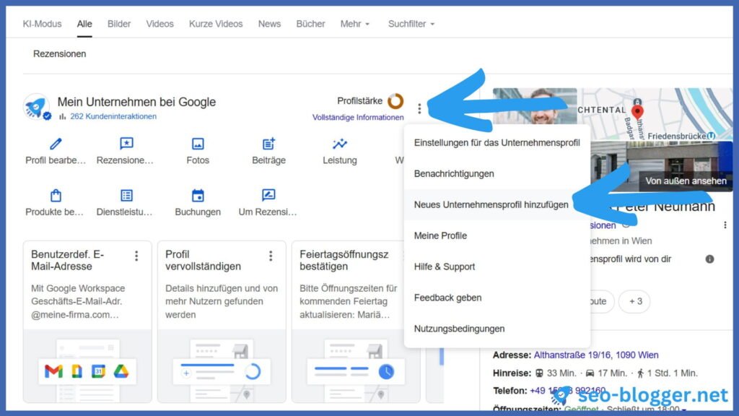Switch to Kurze Videos tab
Screen dimensions: 739x416
click(x=216, y=24)
